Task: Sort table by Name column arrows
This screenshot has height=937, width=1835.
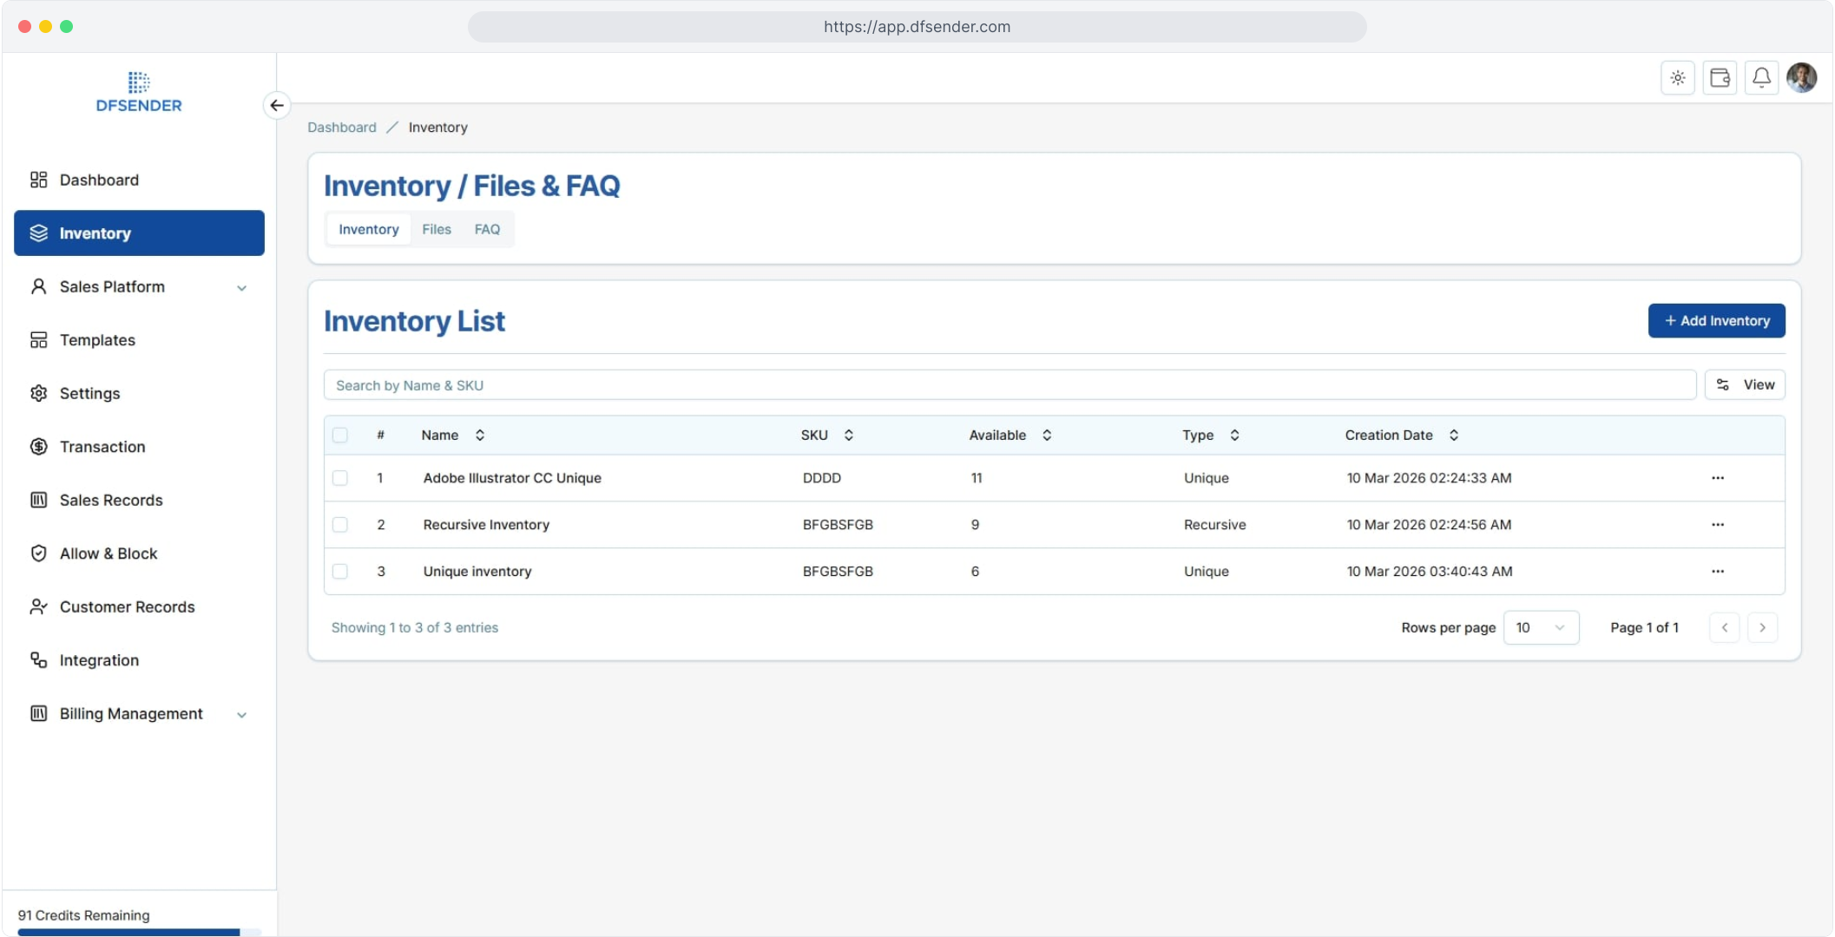Action: [479, 436]
